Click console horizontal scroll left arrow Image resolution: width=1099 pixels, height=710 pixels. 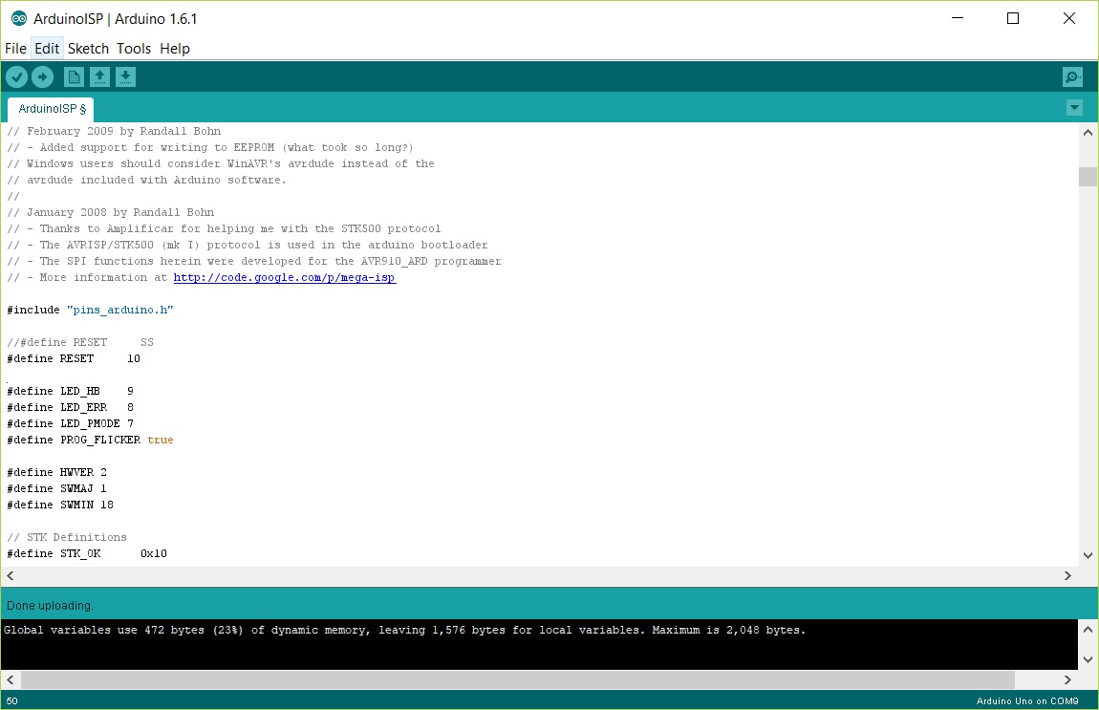(11, 679)
